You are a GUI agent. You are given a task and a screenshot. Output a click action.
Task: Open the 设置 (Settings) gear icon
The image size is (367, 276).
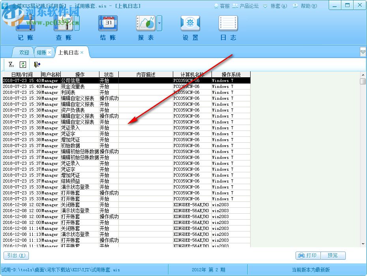[x=190, y=24]
